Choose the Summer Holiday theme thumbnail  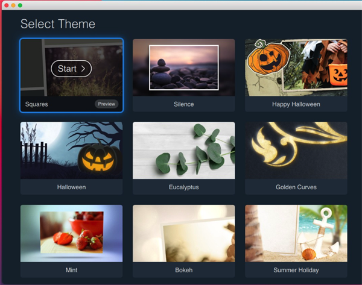(296, 233)
